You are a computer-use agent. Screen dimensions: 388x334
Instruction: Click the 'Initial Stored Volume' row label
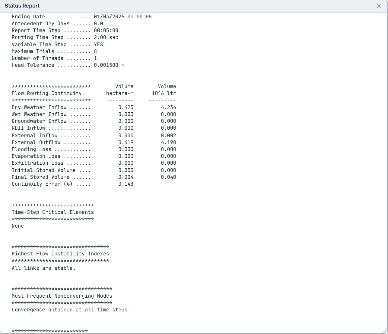click(x=44, y=170)
